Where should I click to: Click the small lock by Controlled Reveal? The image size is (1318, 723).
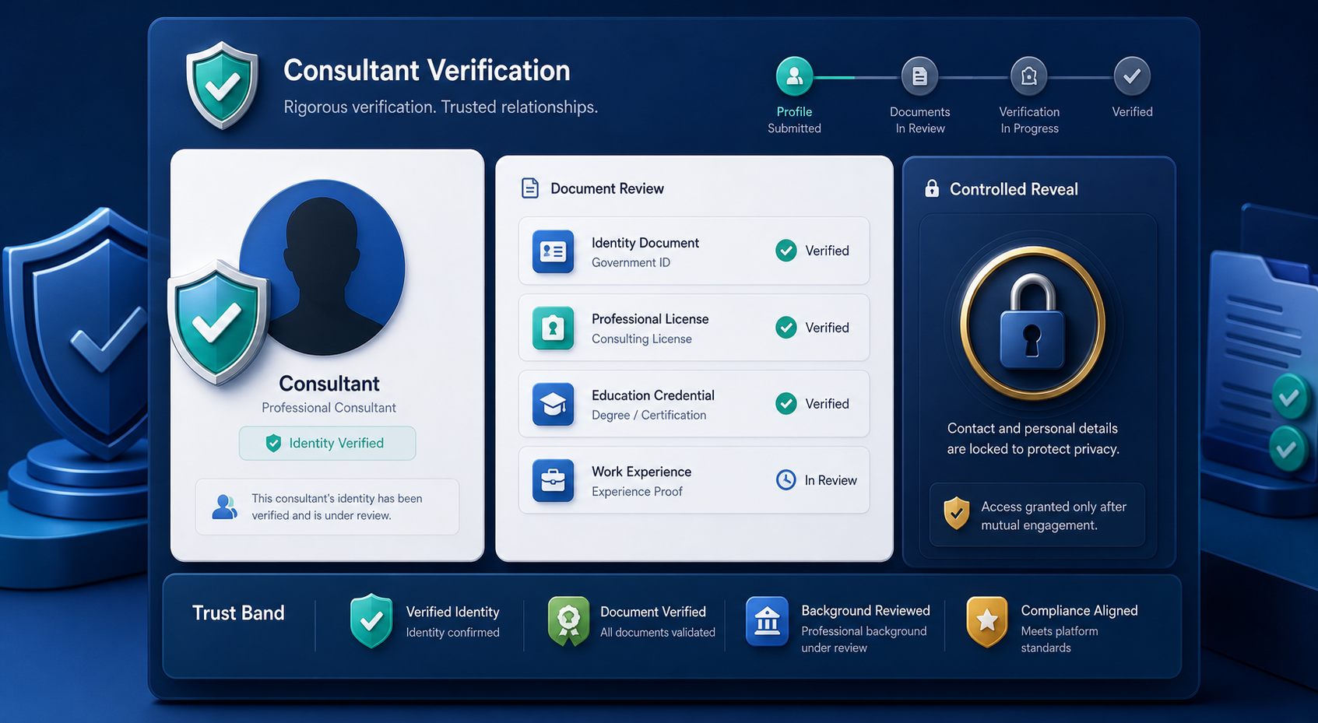931,188
